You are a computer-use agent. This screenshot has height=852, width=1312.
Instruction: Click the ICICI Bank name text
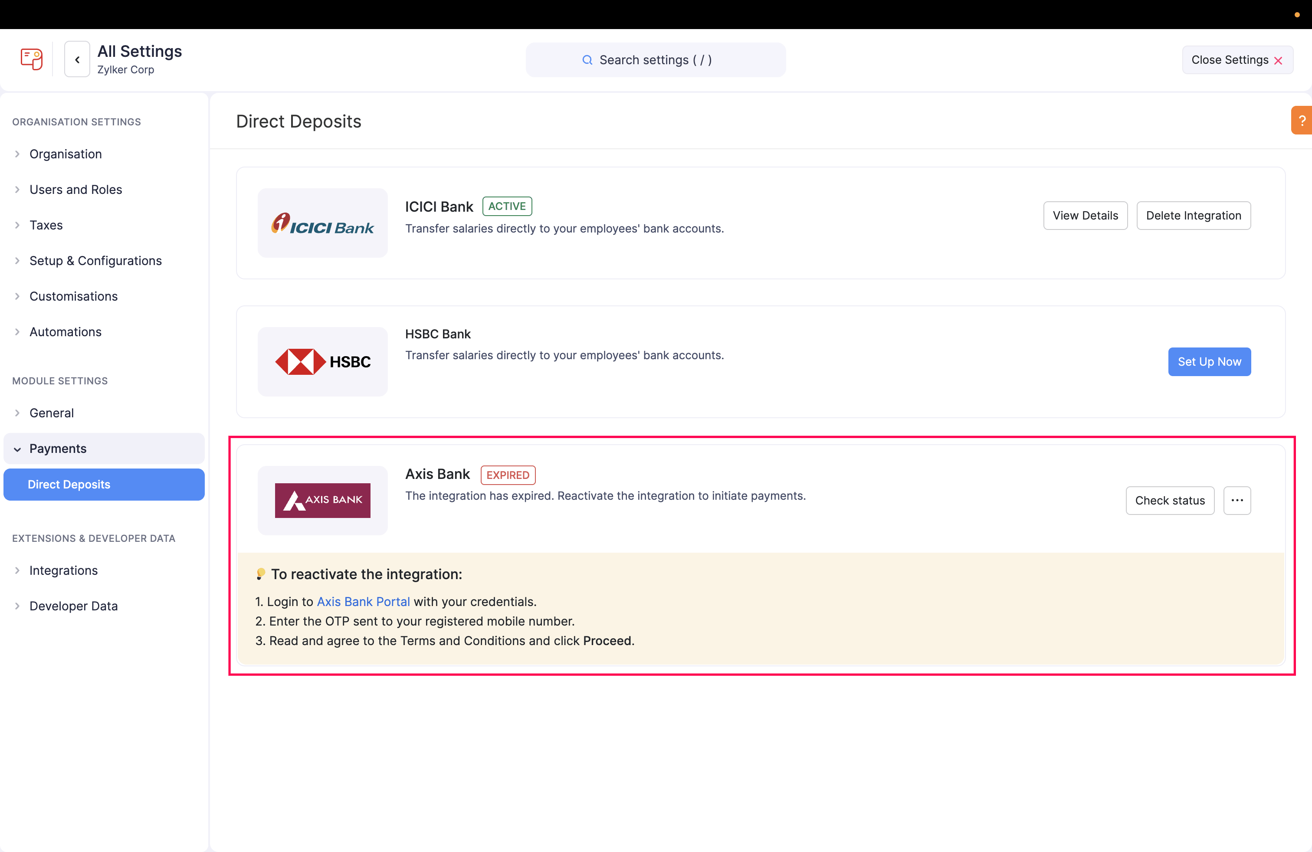point(439,206)
